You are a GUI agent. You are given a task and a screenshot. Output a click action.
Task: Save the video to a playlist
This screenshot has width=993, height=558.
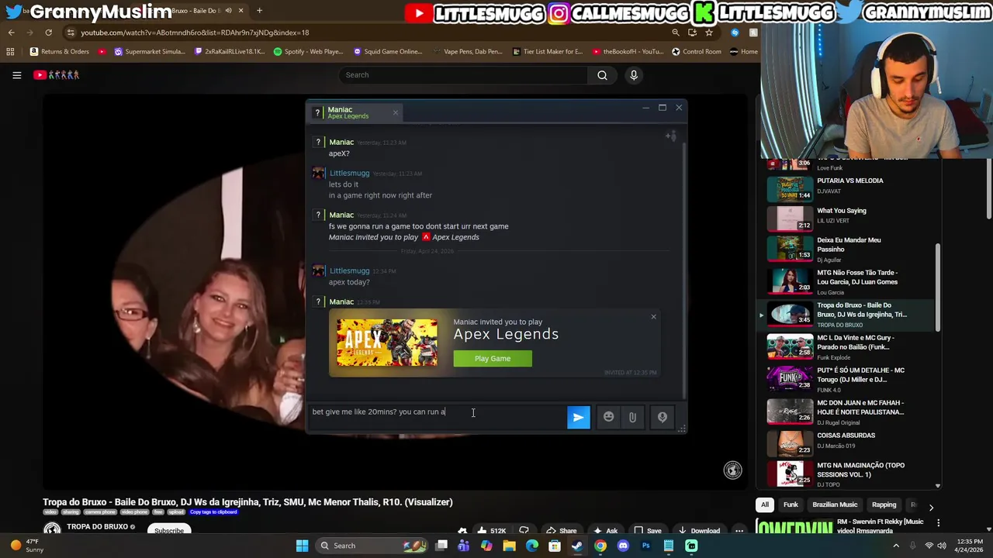click(x=646, y=531)
